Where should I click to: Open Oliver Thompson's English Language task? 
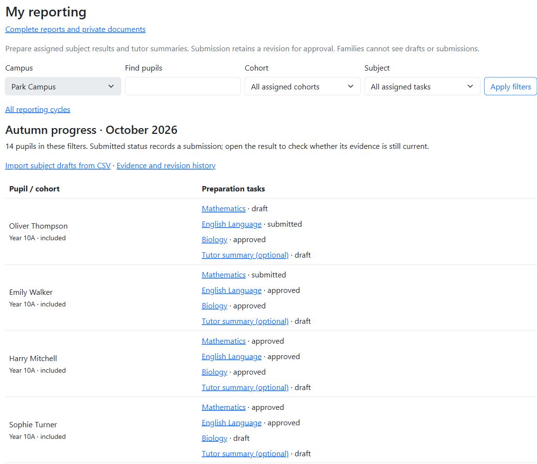pos(232,224)
